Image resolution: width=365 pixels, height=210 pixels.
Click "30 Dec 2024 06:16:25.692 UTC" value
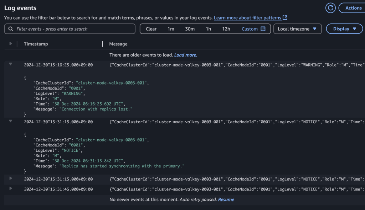pos(88,104)
